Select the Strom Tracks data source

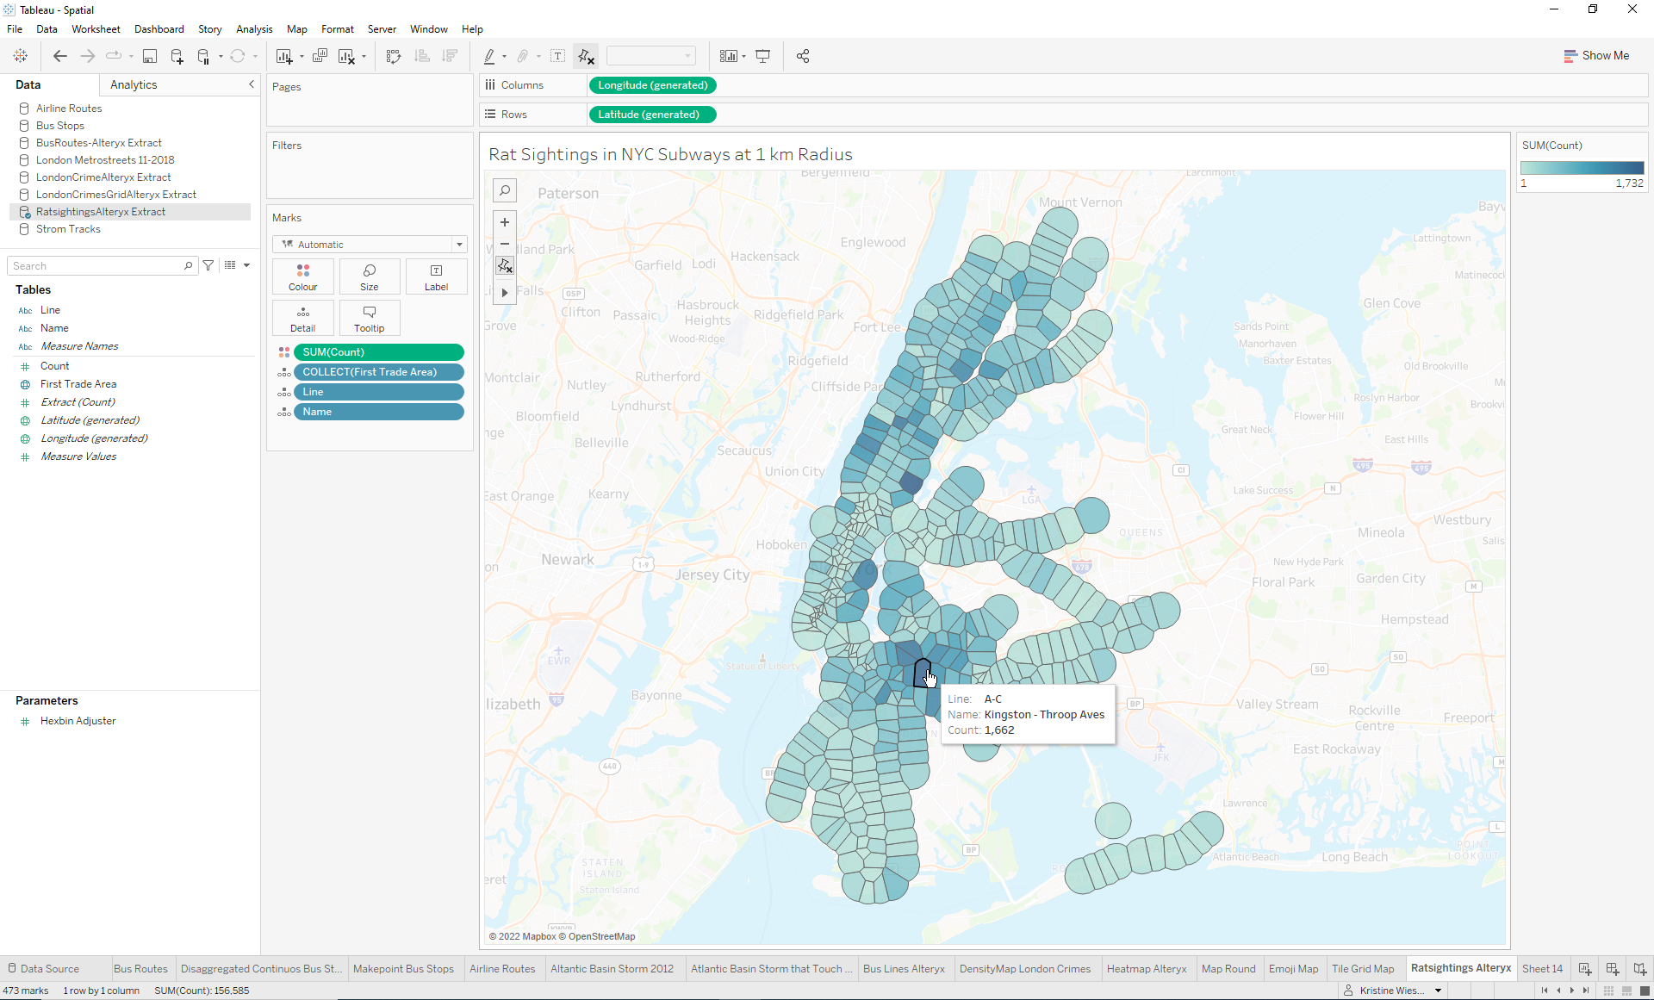pyautogui.click(x=68, y=229)
